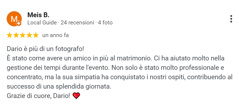
Task: Click the Local Guide star badge on avatar
Action: pos(19,23)
